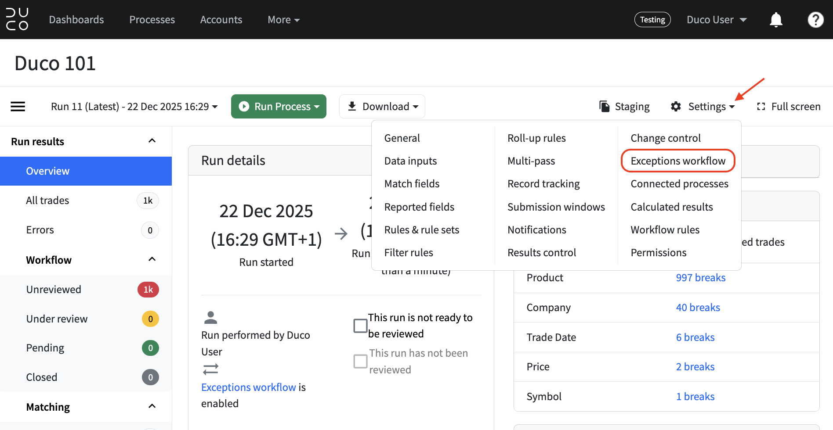Select Results control setting
Viewport: 833px width, 430px height.
(542, 253)
